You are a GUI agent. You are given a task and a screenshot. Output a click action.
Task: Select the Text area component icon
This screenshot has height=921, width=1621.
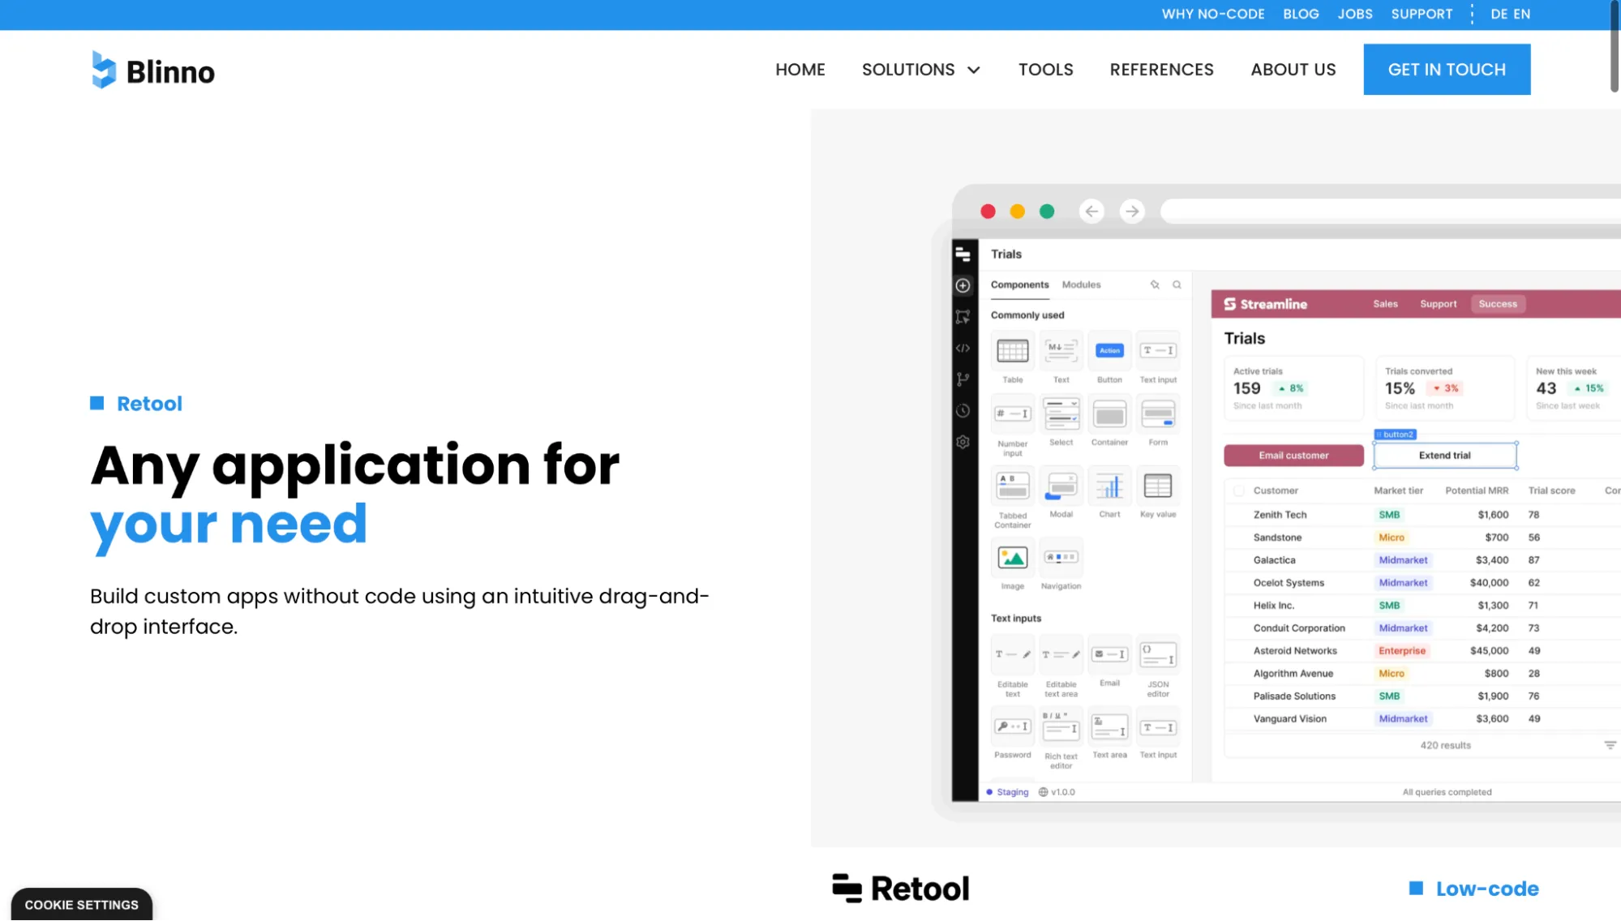coord(1109,727)
